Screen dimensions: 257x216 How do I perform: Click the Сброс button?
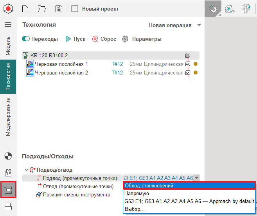coord(104,39)
